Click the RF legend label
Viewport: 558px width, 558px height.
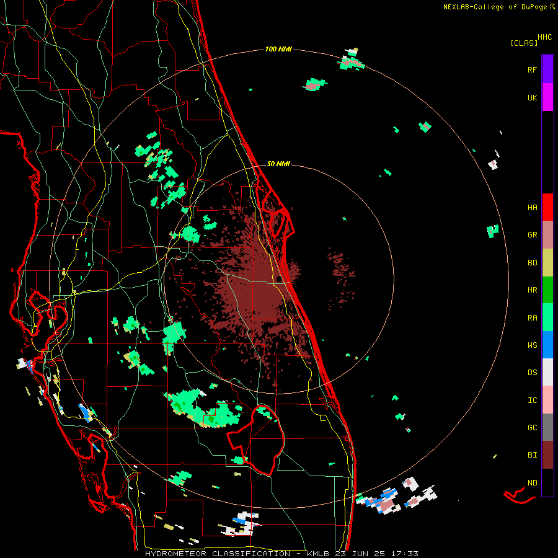(532, 69)
